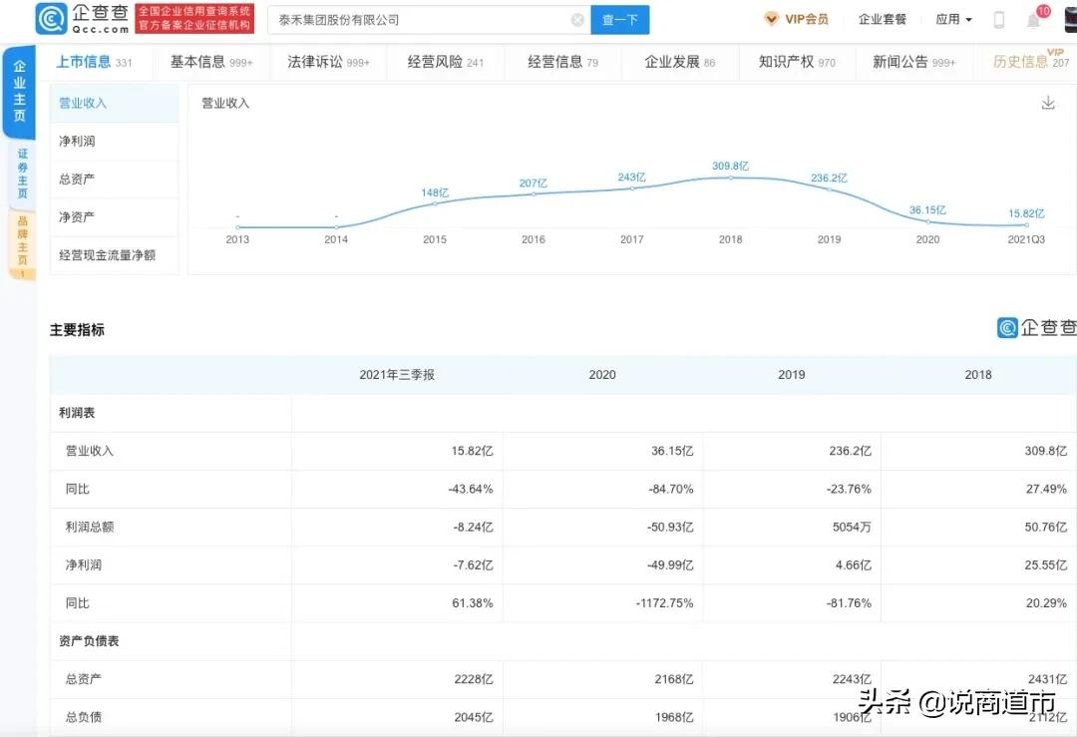Click the 2020 data point 36.15亿

click(x=928, y=221)
